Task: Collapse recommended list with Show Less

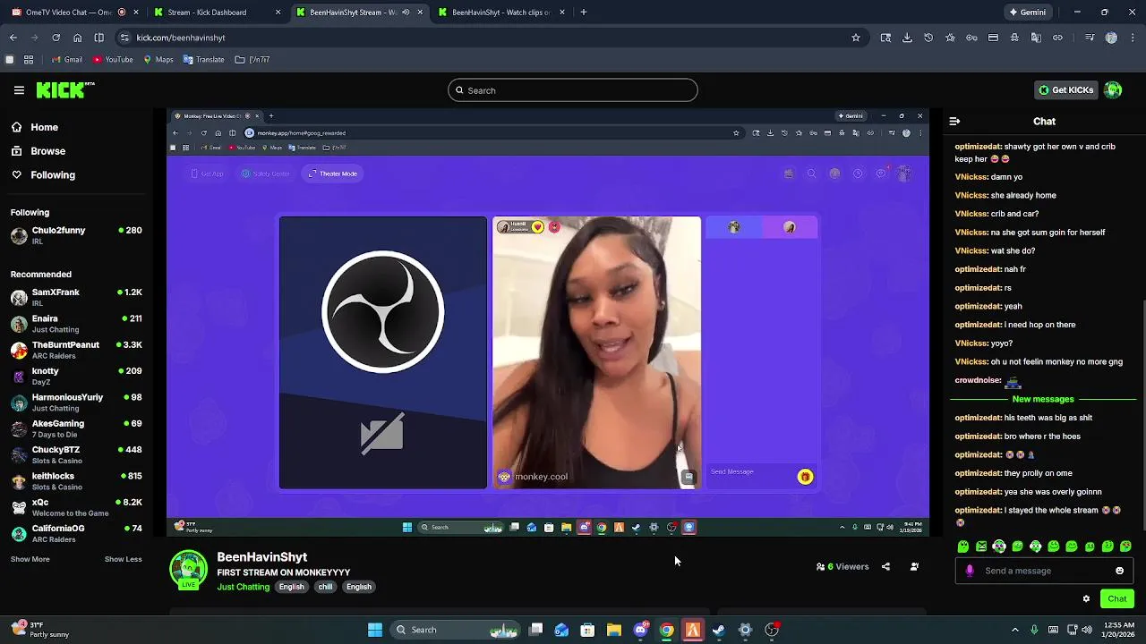Action: coord(123,559)
